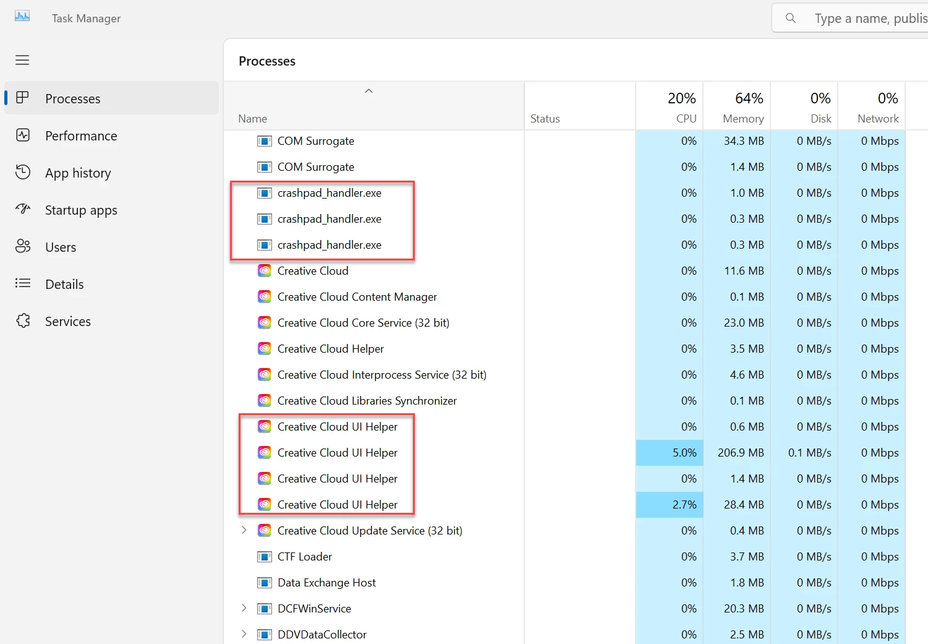This screenshot has height=644, width=928.
Task: Open the Details page
Action: pos(112,284)
